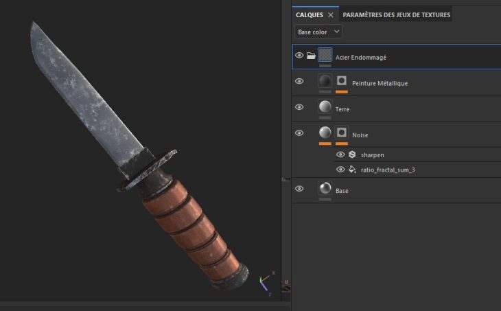Click the sharpen filter effect icon

tap(352, 155)
